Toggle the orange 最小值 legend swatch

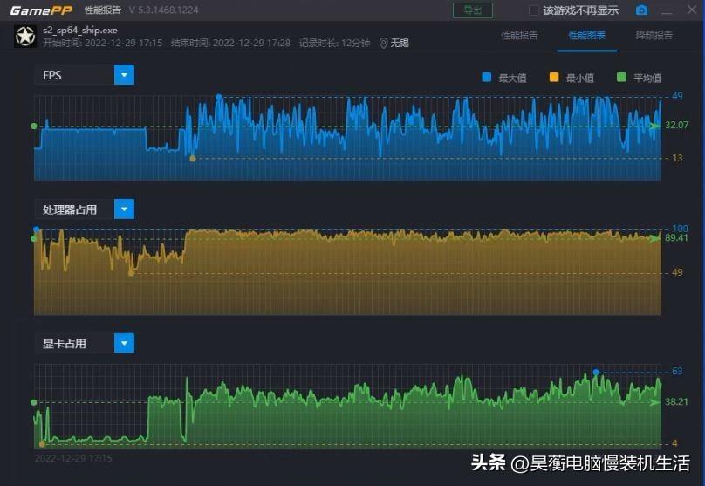tap(554, 77)
